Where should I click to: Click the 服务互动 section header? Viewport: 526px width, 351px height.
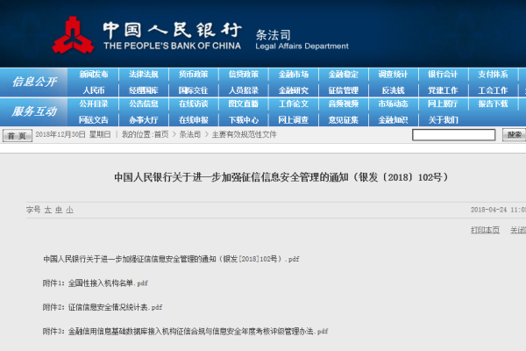(34, 111)
